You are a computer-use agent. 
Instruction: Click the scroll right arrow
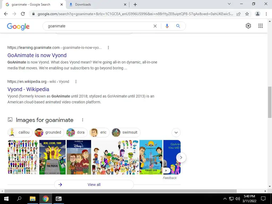click(265, 191)
